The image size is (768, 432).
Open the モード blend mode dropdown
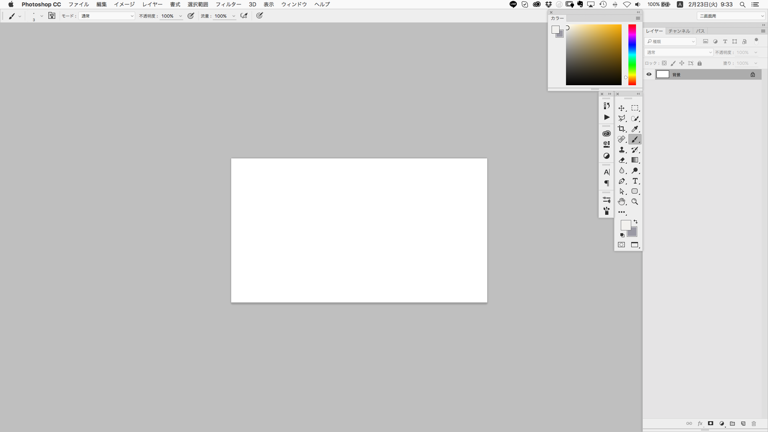point(107,16)
